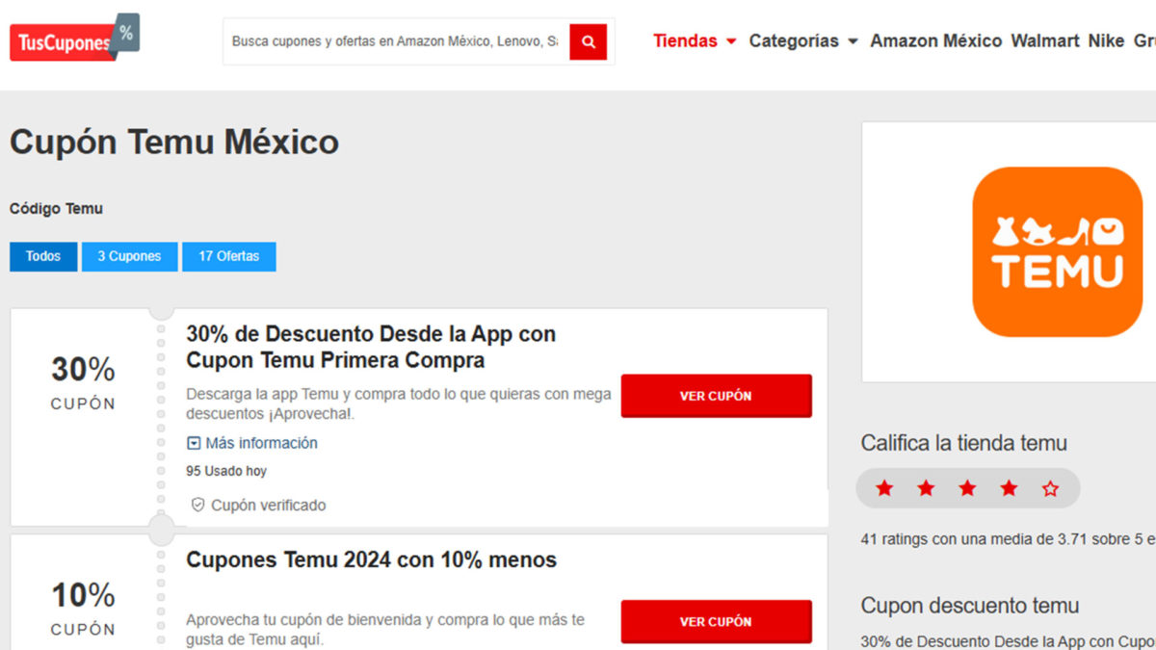Screen dimensions: 1156x650
Task: Click the 'Cupon descuento temu' sidebar heading
Action: pos(969,606)
